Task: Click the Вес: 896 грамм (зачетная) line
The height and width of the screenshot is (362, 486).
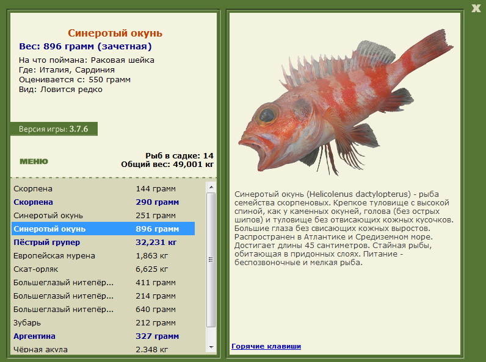Action: click(85, 46)
